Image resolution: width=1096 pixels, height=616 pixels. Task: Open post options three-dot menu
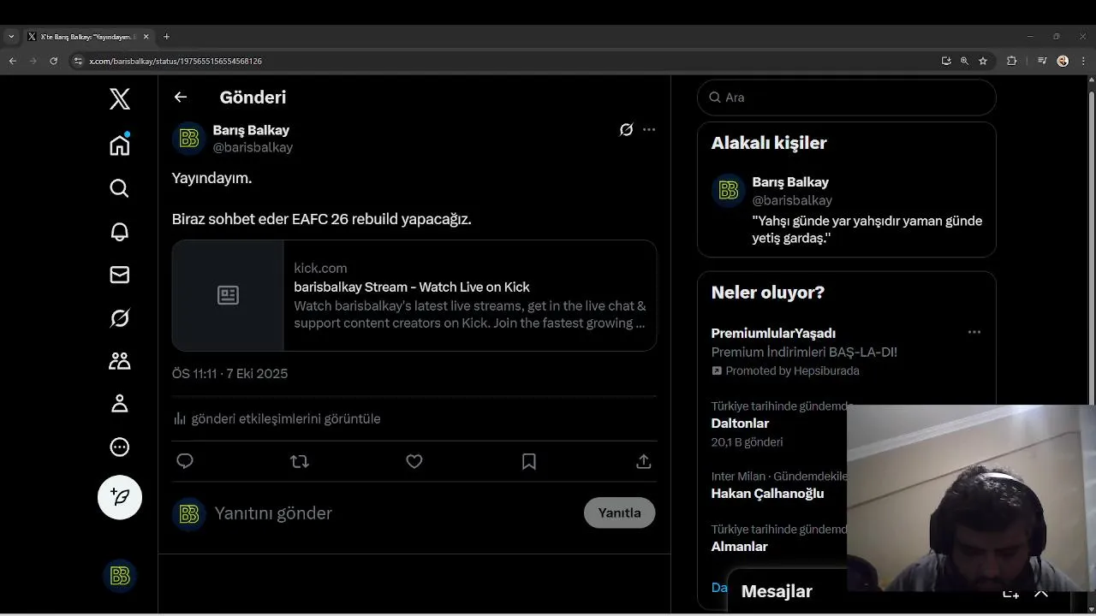(x=649, y=130)
